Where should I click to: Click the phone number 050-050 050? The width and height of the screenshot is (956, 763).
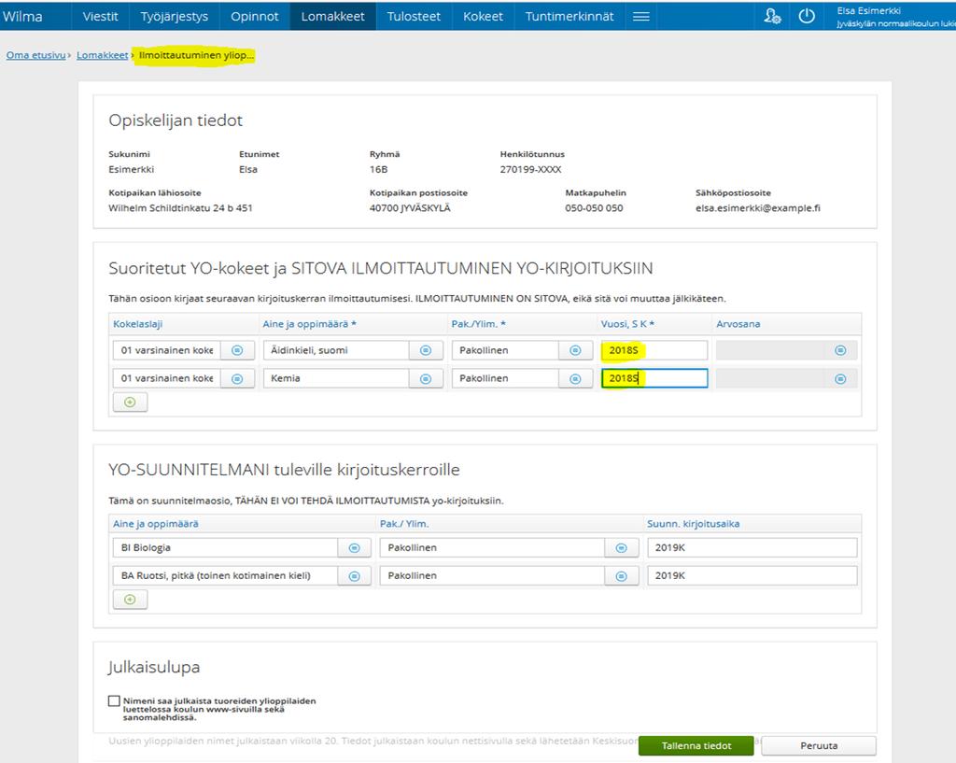[x=594, y=208]
